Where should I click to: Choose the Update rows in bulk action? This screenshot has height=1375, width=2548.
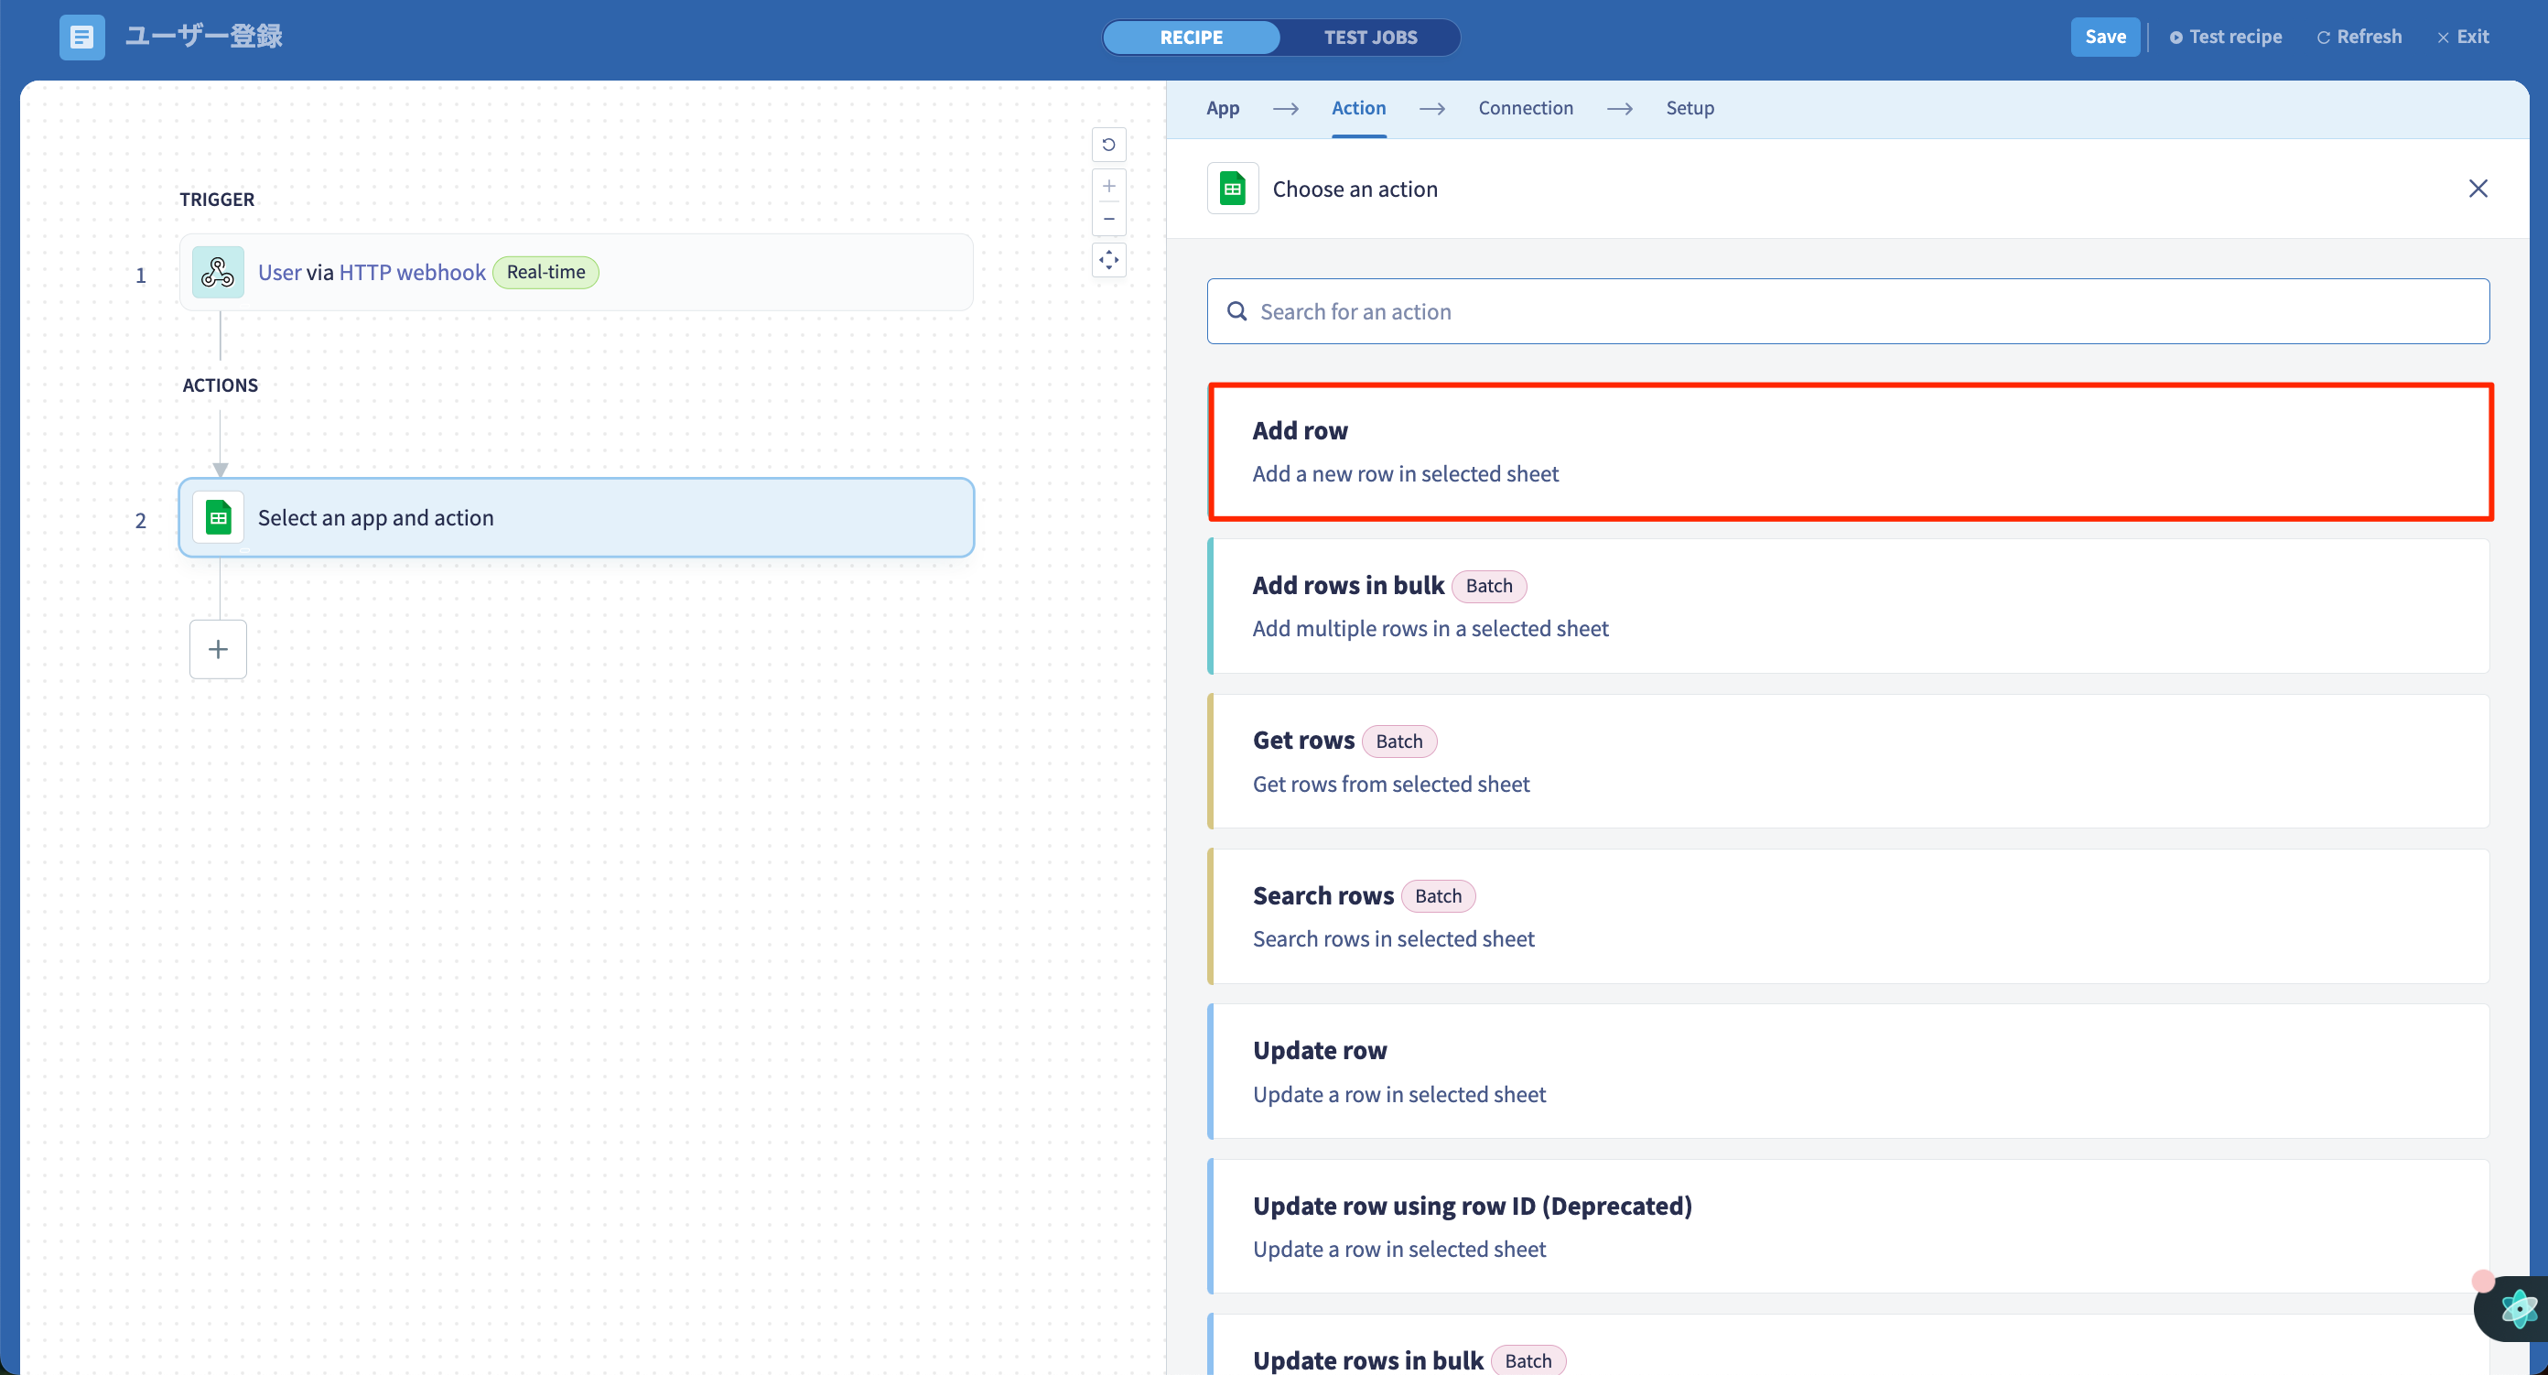[x=1848, y=1346]
